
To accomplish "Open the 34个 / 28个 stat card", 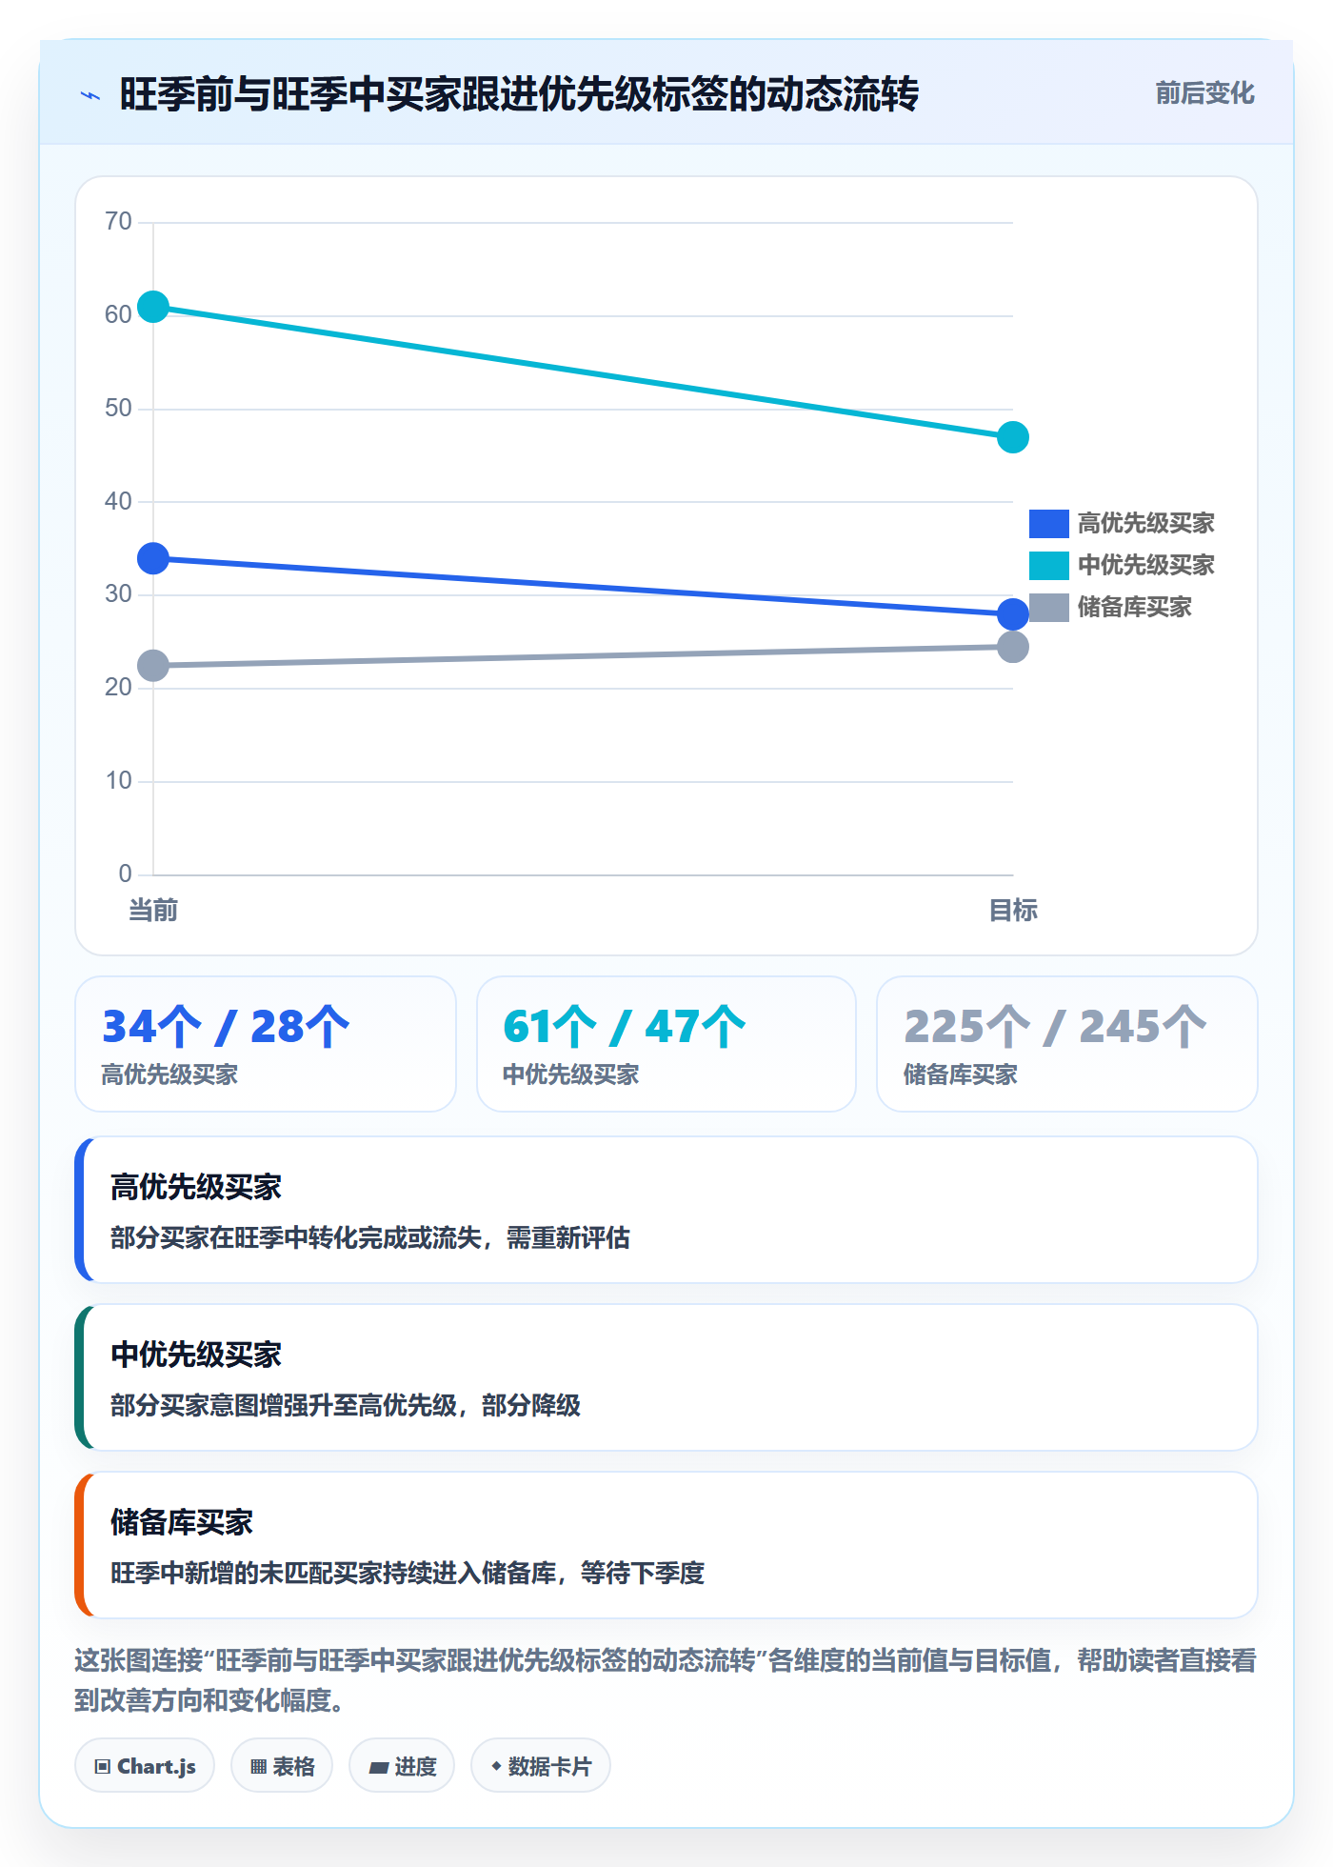I will pyautogui.click(x=266, y=1044).
